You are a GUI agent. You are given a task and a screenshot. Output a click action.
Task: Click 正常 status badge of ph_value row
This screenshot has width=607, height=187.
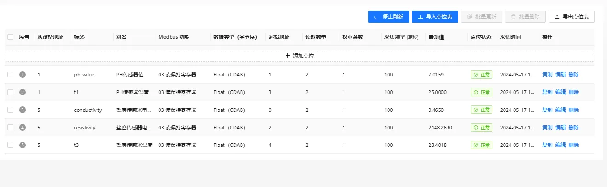tap(481, 75)
